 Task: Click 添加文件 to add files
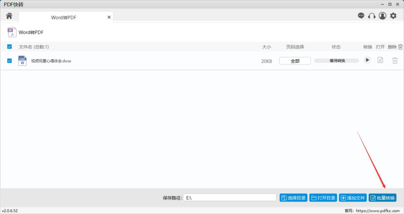click(353, 198)
